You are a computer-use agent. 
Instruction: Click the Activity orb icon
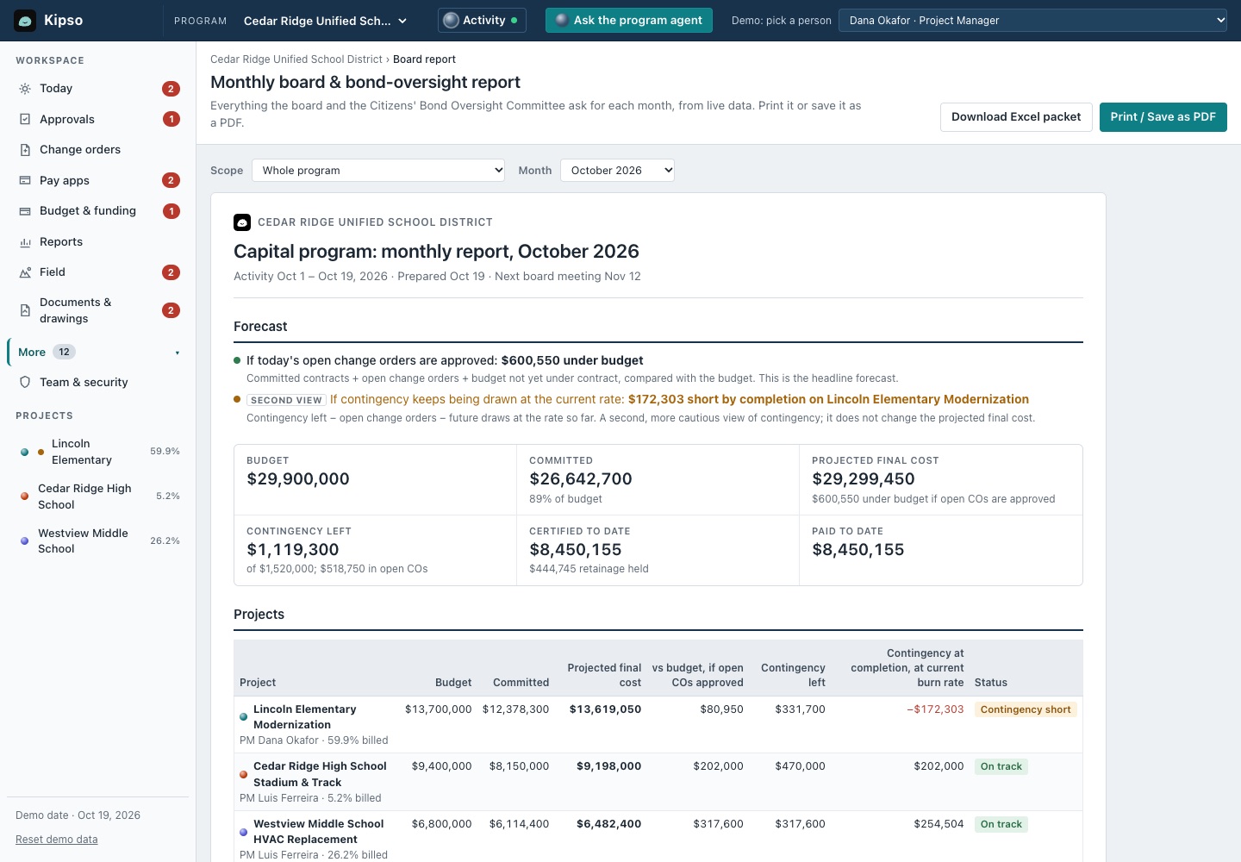451,20
